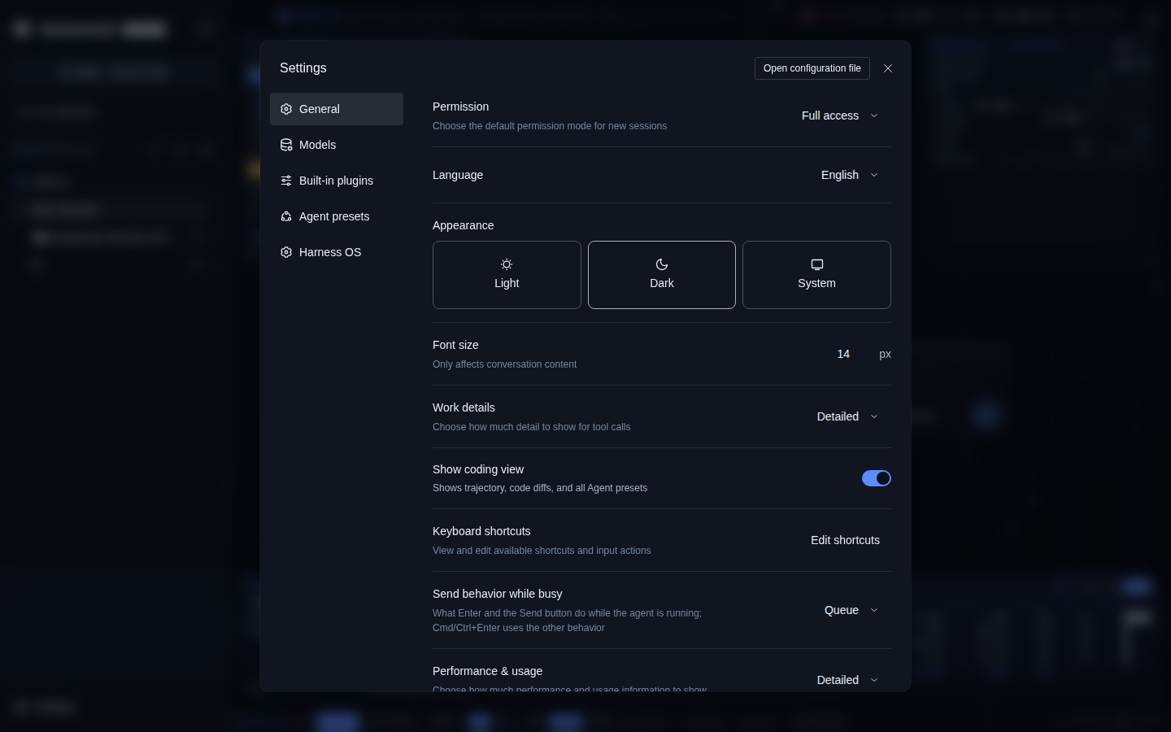1171x732 pixels.
Task: Open the General settings tab
Action: [x=337, y=109]
